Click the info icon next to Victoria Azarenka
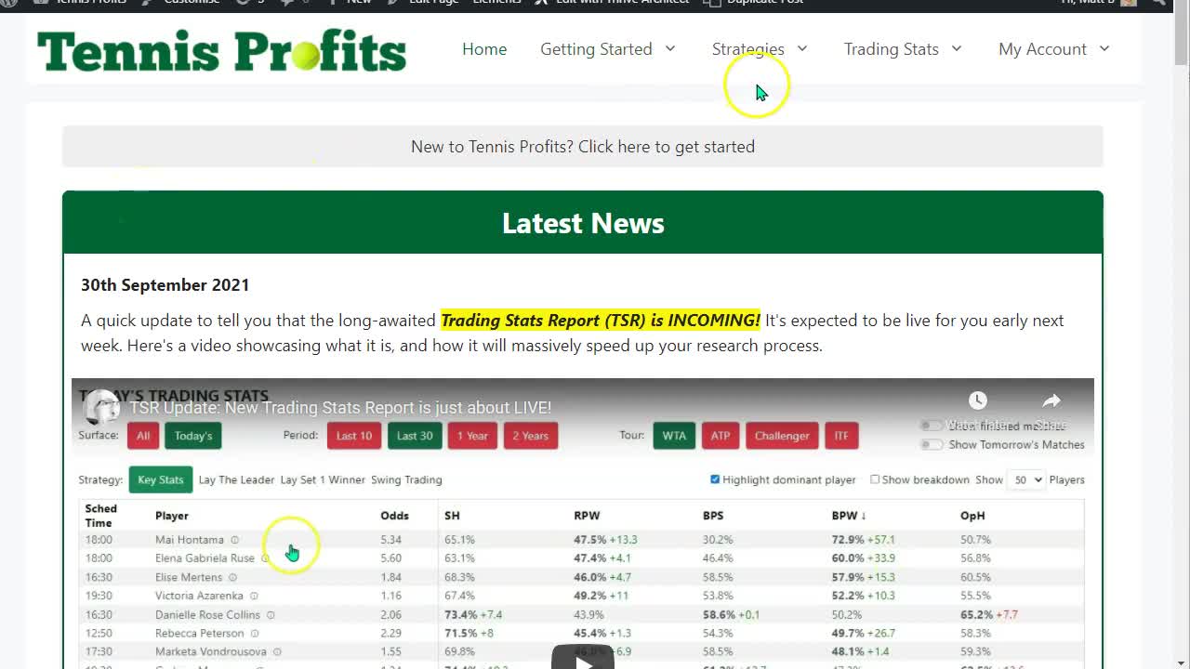This screenshot has width=1190, height=669. 254,596
